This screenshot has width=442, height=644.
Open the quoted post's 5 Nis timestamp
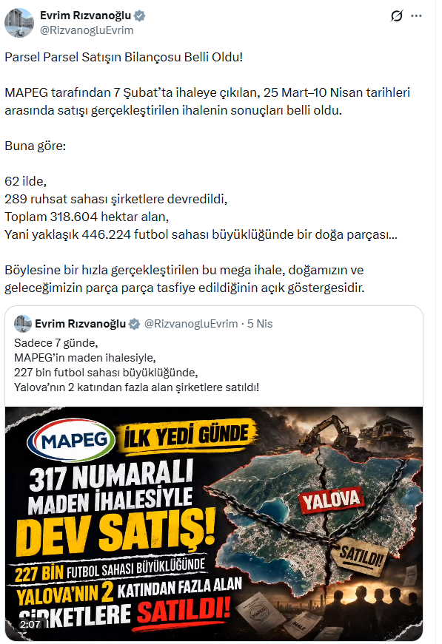(x=260, y=324)
